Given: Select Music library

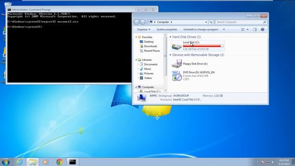Looking at the screenshot, I should pos(147,69).
